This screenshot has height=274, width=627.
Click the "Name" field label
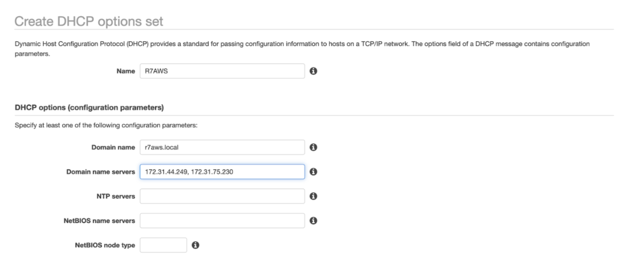126,71
